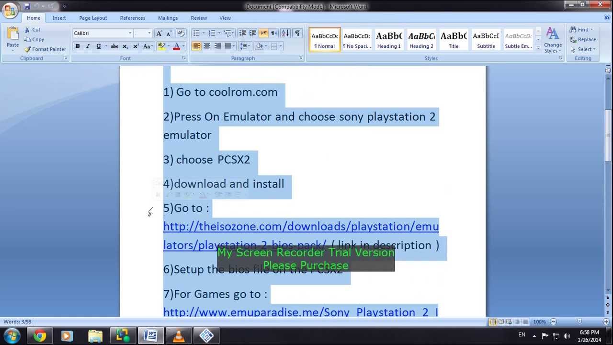Toggle Show/Hide paragraph marks
Image resolution: width=613 pixels, height=345 pixels.
coord(297,33)
